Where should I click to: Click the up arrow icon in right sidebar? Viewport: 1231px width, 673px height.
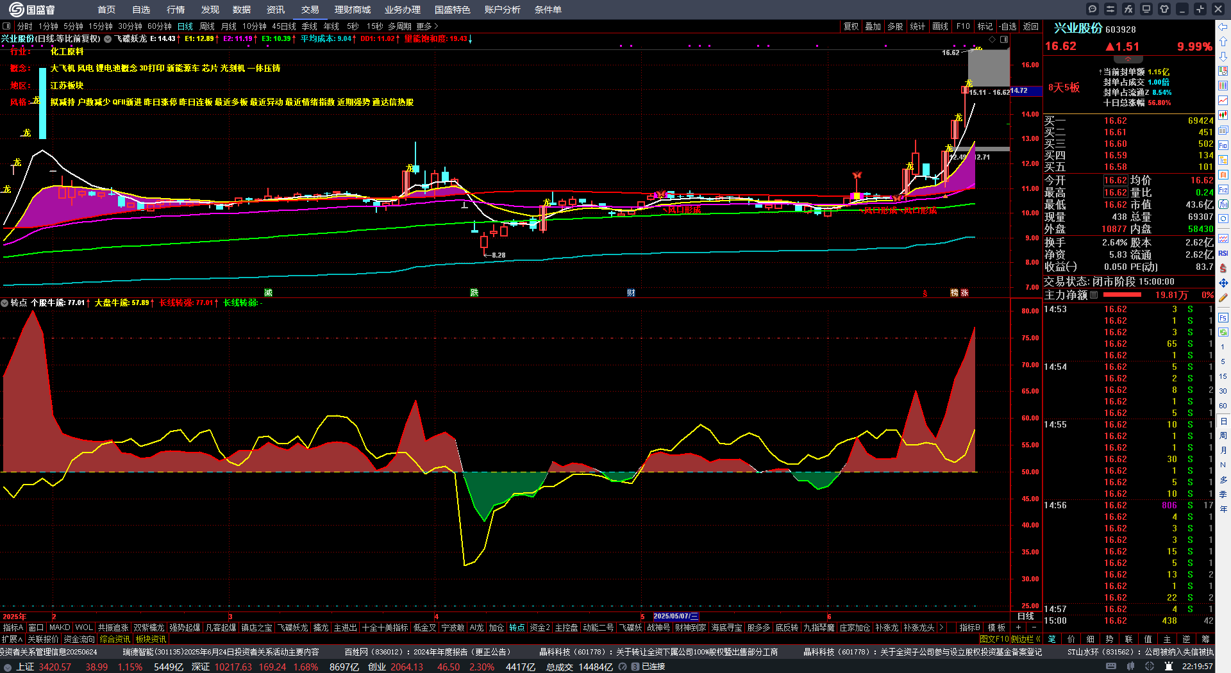(x=1223, y=41)
